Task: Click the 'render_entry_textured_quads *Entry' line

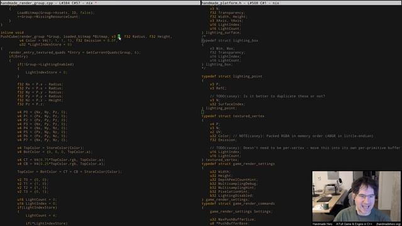Action: coord(75,53)
